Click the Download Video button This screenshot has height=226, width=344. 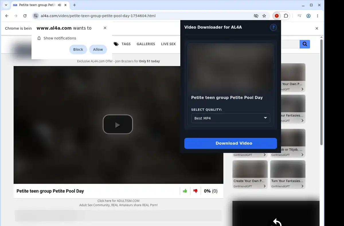coord(230,143)
